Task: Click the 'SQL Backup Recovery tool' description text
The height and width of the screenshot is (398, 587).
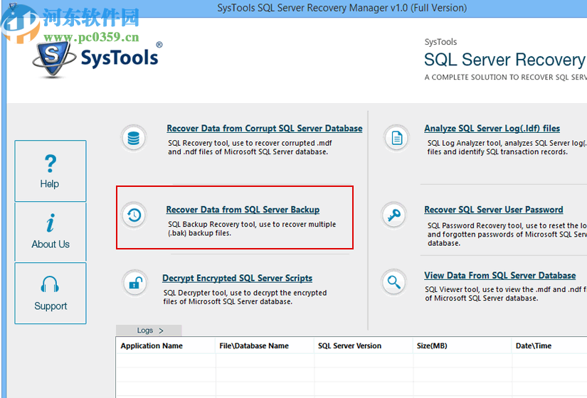Action: (252, 229)
